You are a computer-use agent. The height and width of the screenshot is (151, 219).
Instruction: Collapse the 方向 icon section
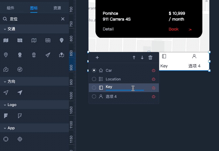[x=5, y=82]
